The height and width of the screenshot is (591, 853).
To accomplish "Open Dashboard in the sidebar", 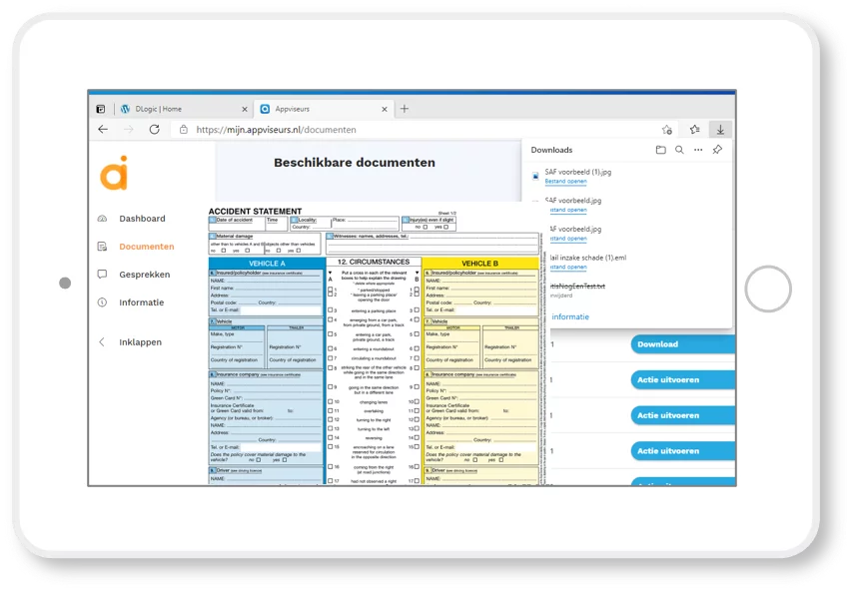I will [x=142, y=219].
